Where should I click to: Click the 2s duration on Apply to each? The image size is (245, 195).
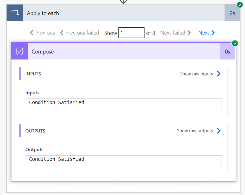click(x=232, y=13)
